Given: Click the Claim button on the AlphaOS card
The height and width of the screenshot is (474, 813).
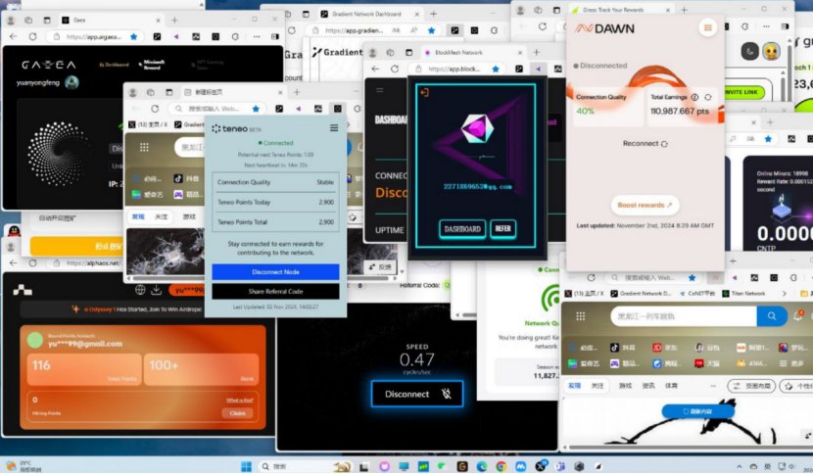Looking at the screenshot, I should click(x=237, y=413).
